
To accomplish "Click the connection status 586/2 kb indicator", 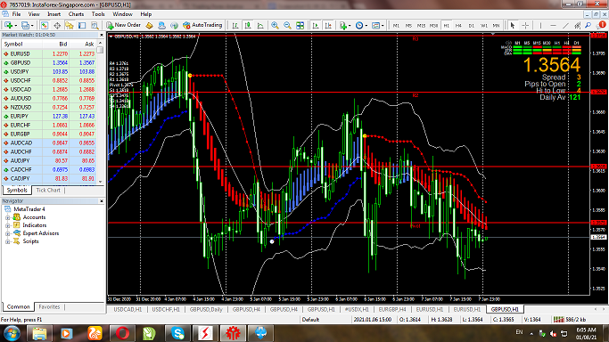I will (570, 320).
